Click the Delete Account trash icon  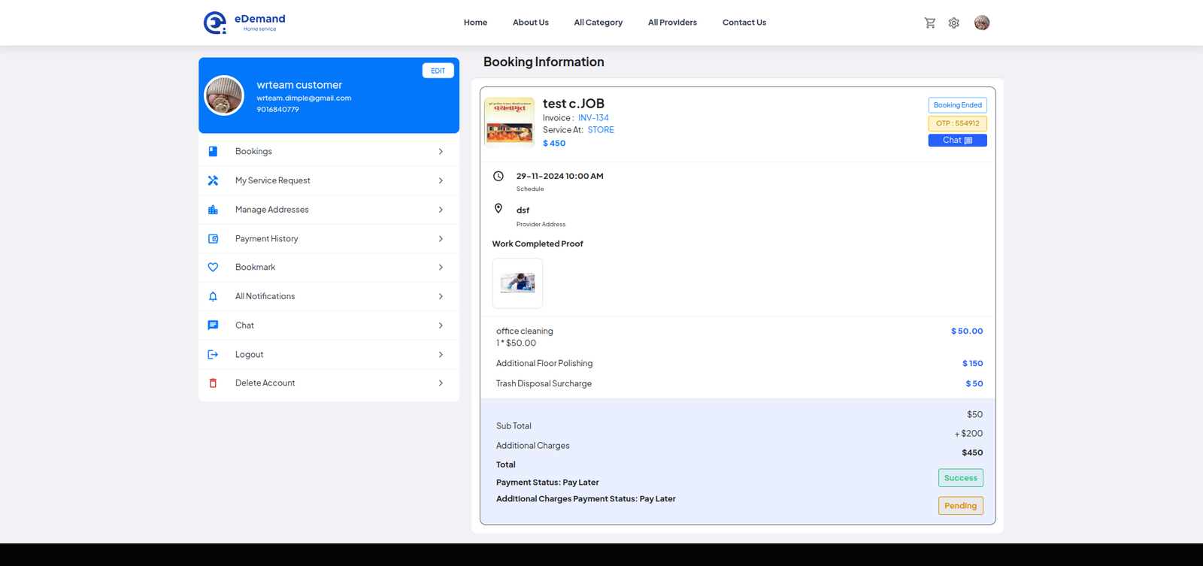coord(213,383)
